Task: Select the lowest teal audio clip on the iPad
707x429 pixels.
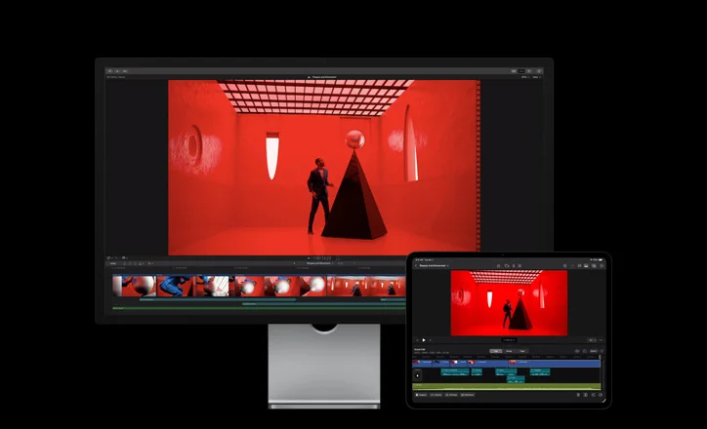Action: click(516, 379)
